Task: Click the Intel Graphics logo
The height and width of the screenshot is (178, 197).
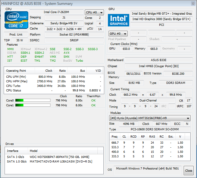Action: point(119,20)
